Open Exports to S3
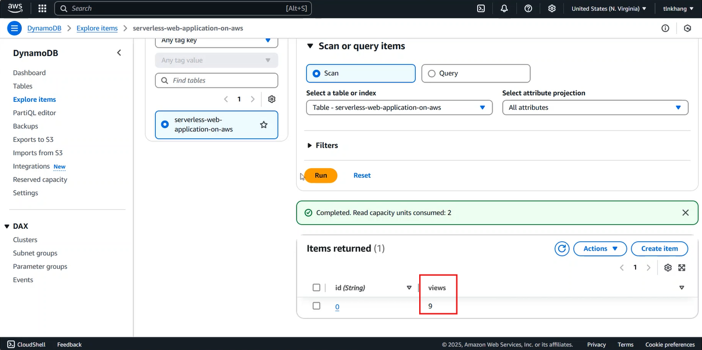 click(33, 140)
